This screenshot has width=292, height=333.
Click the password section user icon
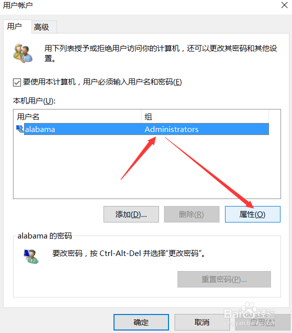pyautogui.click(x=31, y=256)
